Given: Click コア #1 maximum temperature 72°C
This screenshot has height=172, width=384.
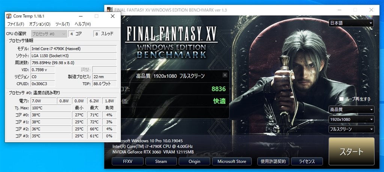Looking at the screenshot, I should pos(94,122).
